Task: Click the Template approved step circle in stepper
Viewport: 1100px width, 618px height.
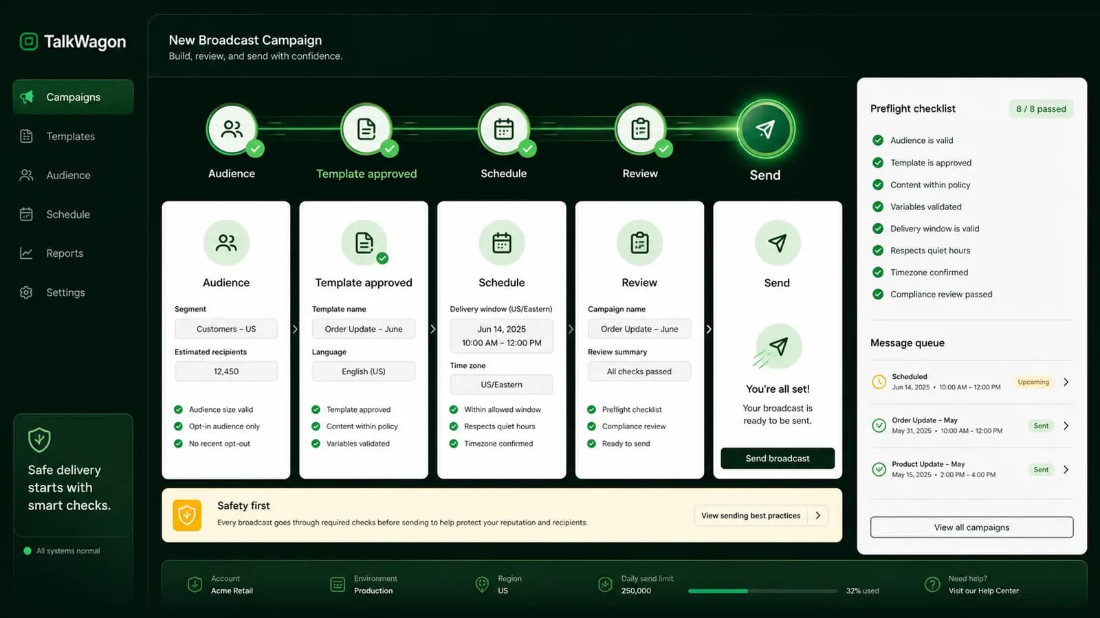Action: [x=366, y=129]
